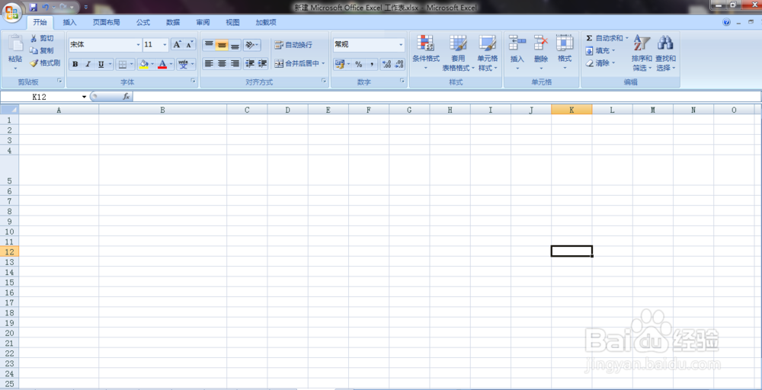
Task: Save the workbook from Quick Access toolbar
Action: coord(33,8)
